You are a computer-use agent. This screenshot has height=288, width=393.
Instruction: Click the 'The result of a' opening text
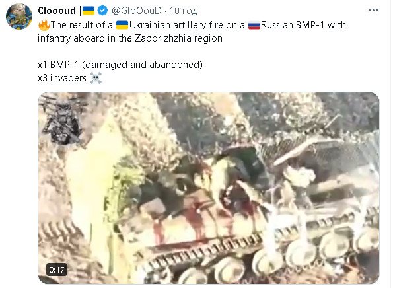(x=82, y=25)
